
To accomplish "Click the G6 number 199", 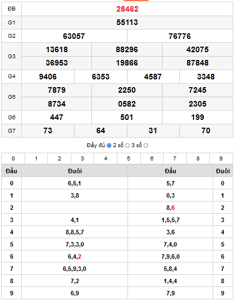I will [x=198, y=117].
